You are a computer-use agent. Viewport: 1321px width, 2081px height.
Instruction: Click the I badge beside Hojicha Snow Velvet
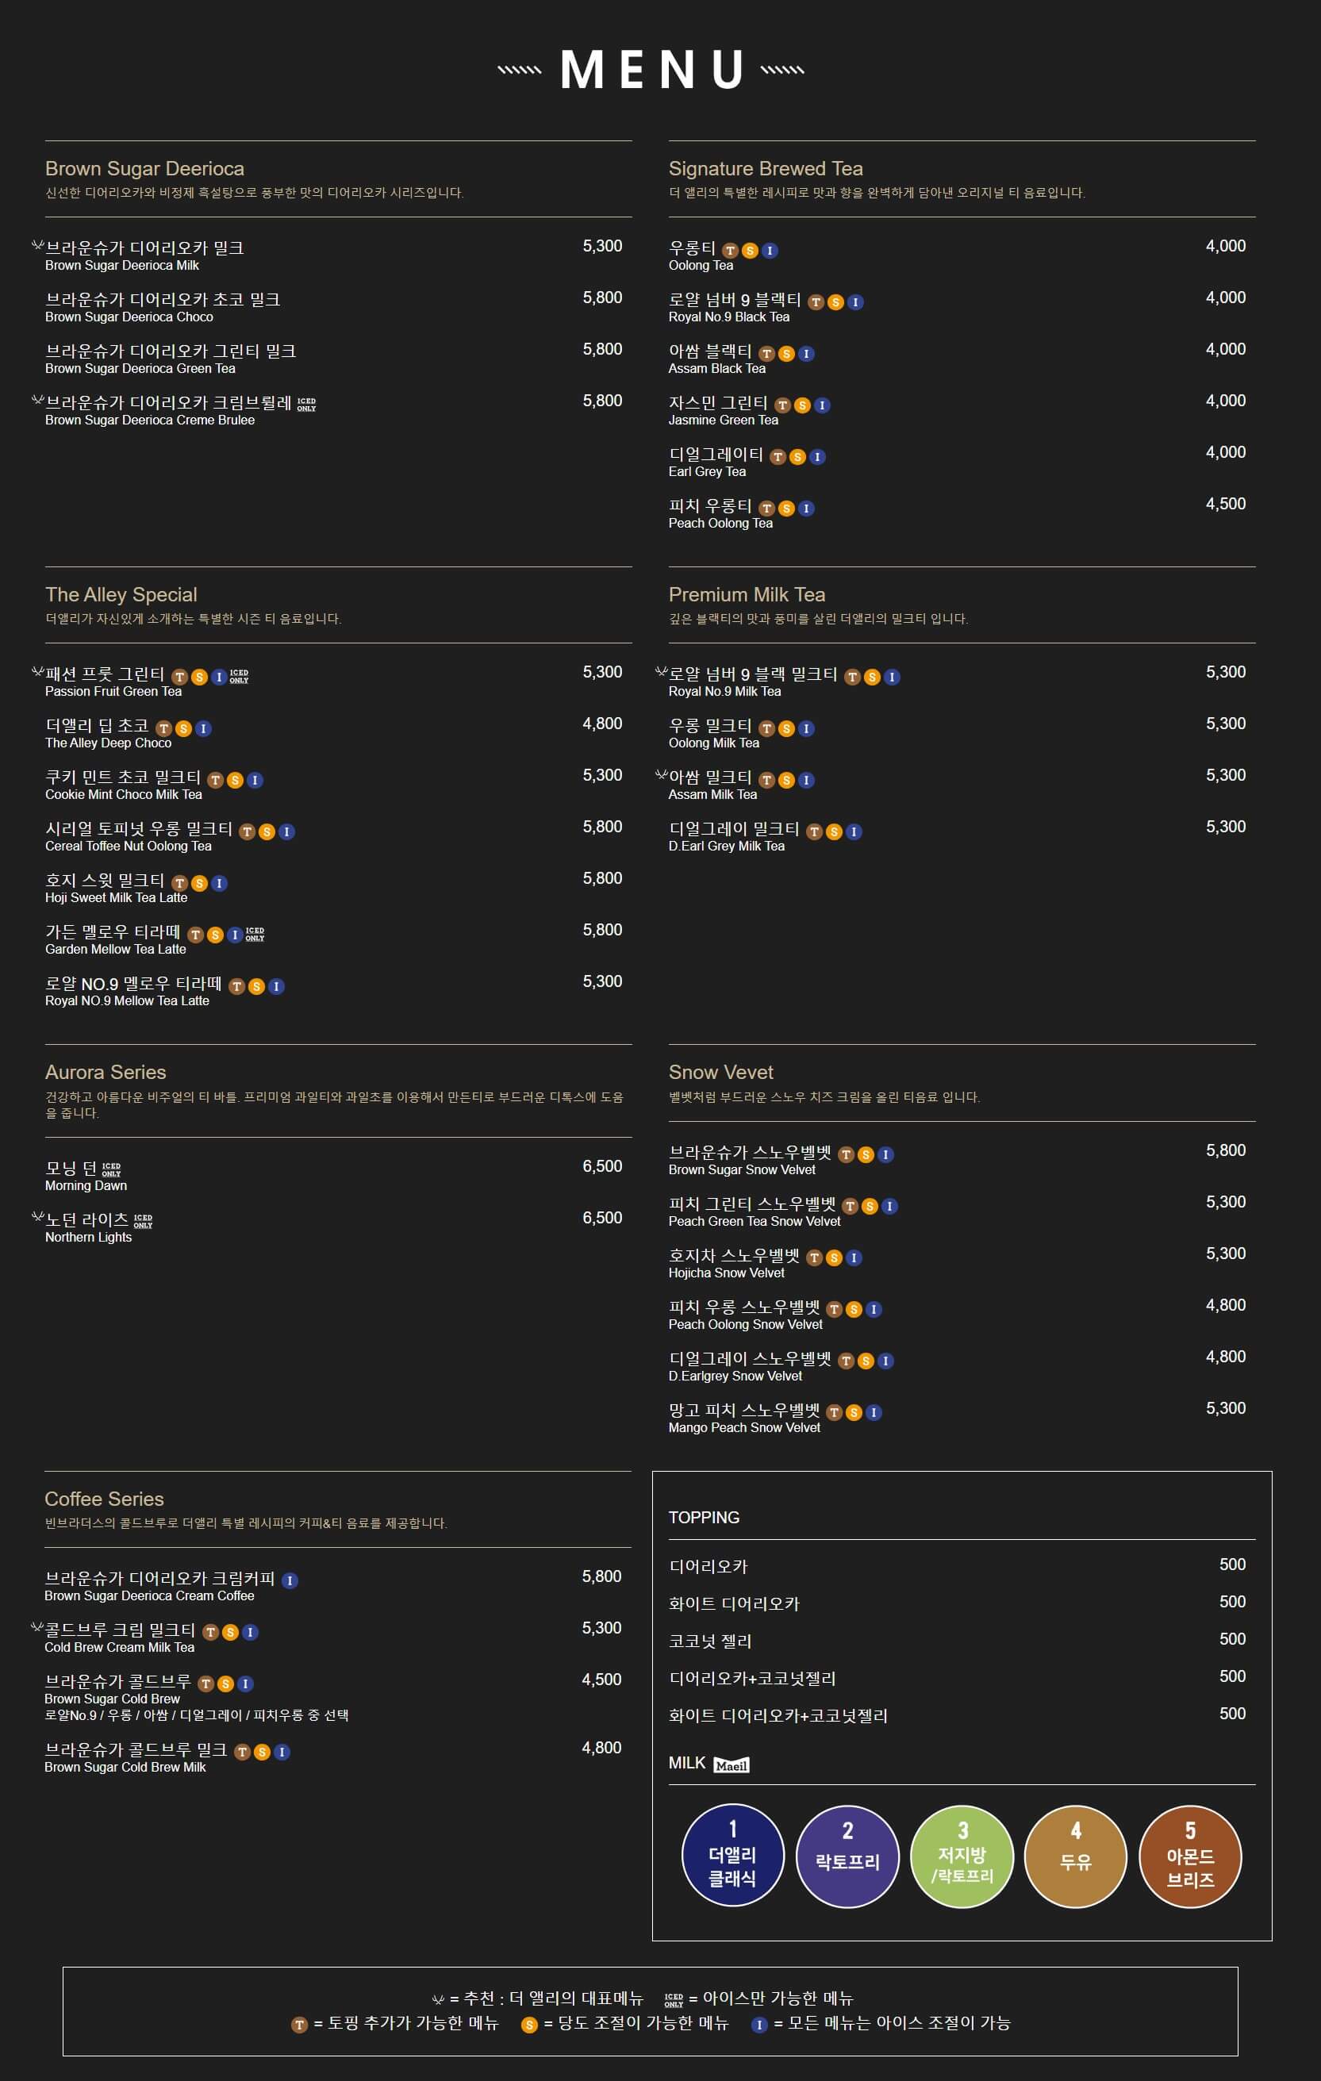click(854, 1258)
